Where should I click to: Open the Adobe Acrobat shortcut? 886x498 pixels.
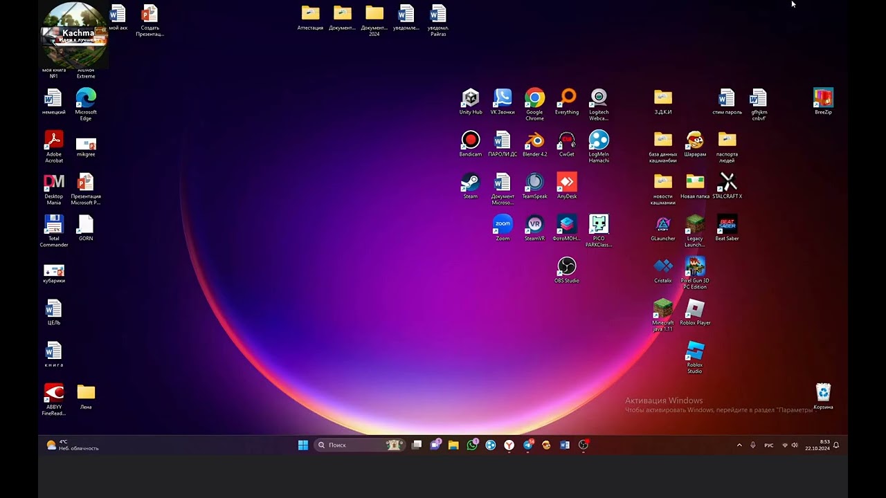[x=54, y=147]
